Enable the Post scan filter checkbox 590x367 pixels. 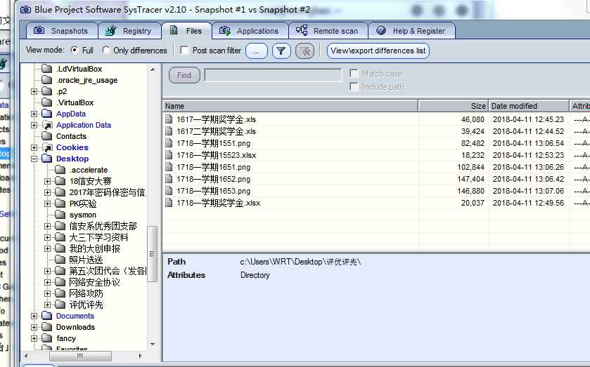click(x=184, y=51)
